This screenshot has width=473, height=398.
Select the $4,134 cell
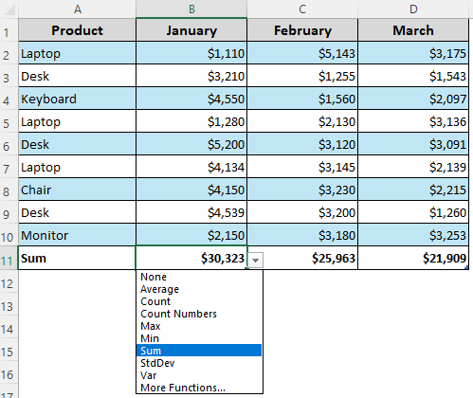[x=191, y=167]
